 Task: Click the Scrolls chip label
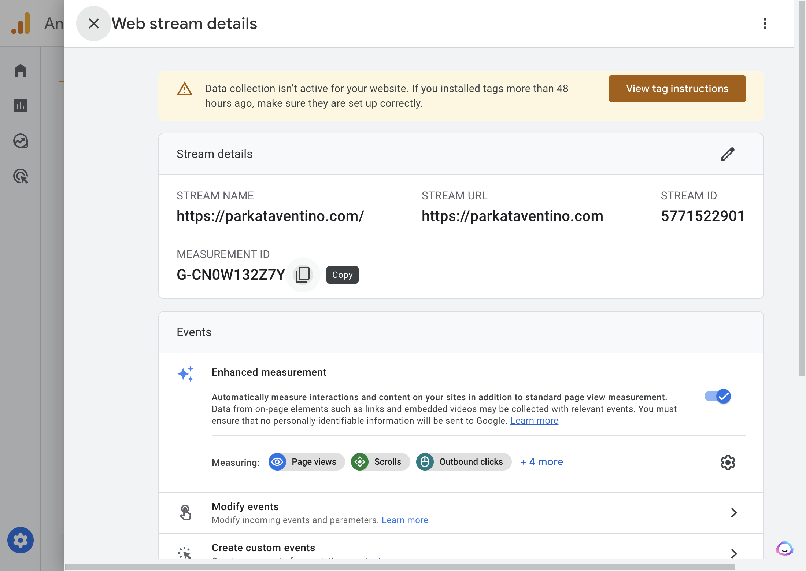pos(388,462)
